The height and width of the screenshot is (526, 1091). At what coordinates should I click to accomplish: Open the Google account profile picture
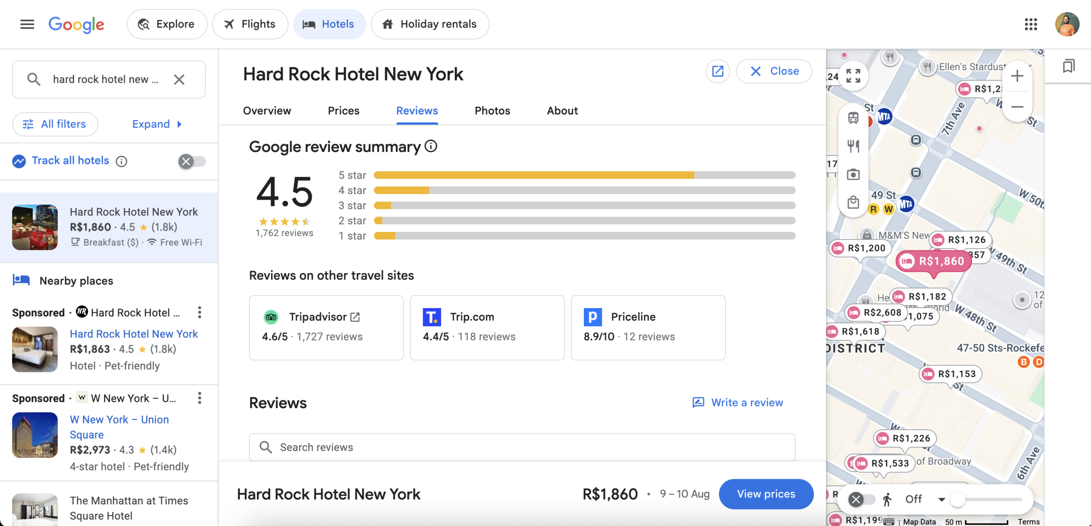tap(1067, 24)
